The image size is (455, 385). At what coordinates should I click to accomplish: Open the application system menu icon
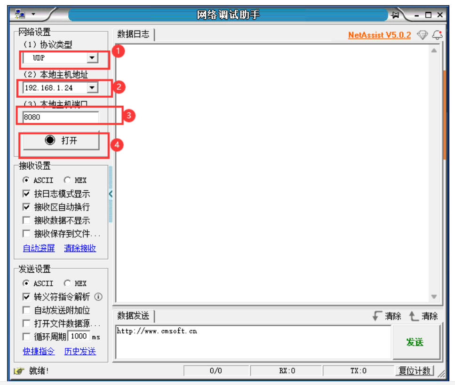[x=20, y=14]
